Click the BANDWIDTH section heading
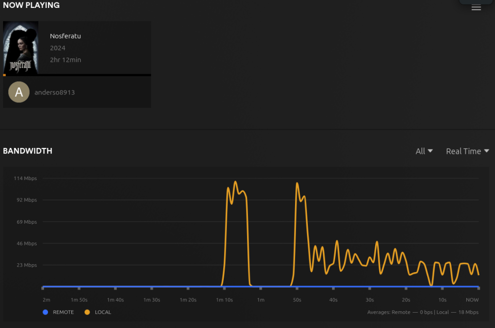The height and width of the screenshot is (328, 495). point(28,151)
